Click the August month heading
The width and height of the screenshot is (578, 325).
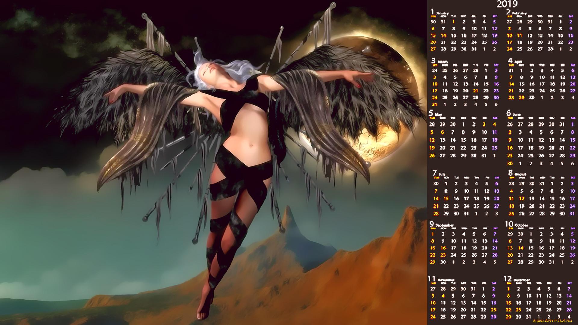[520, 174]
